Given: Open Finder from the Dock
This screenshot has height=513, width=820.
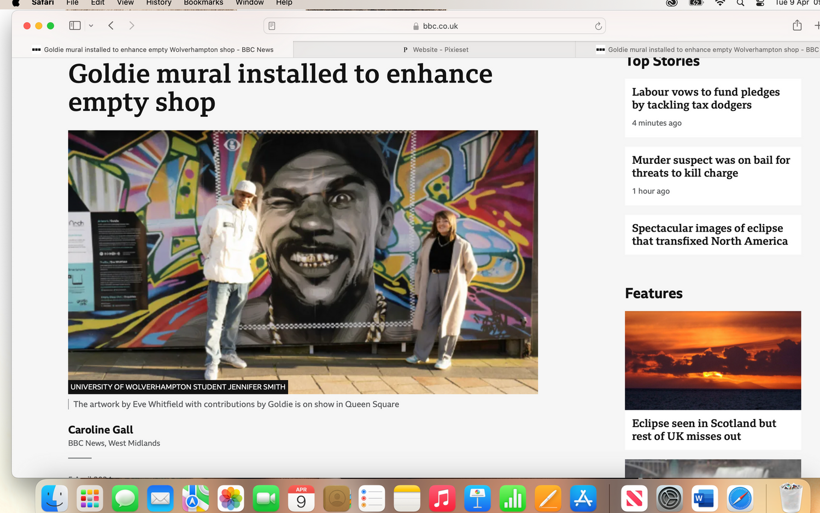Looking at the screenshot, I should point(55,498).
